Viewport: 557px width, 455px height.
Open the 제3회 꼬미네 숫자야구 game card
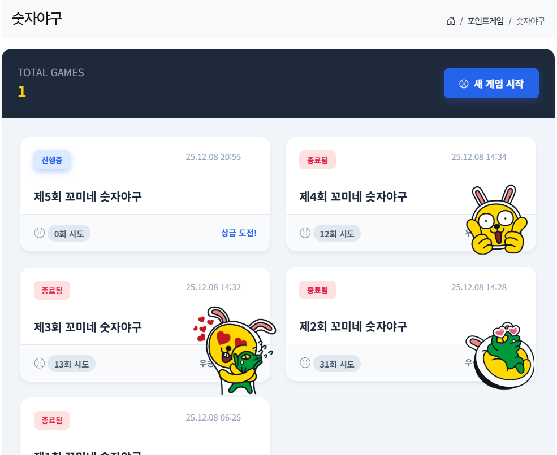[x=145, y=325]
